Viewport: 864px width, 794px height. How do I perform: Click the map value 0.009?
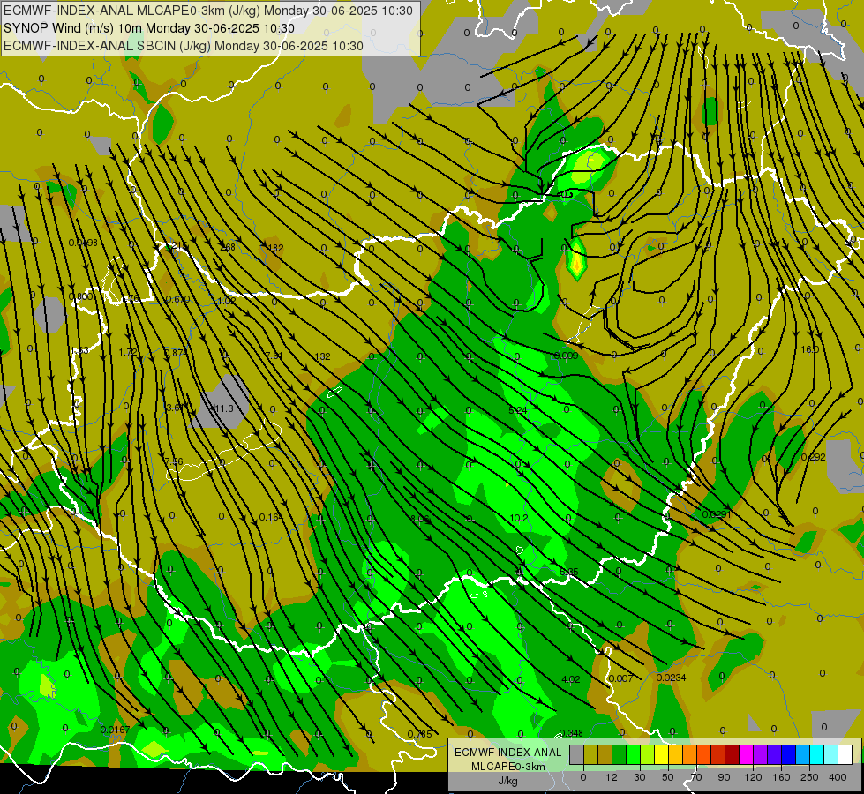coord(566,356)
